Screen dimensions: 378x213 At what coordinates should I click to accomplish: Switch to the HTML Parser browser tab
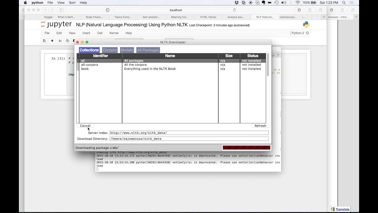(208, 17)
